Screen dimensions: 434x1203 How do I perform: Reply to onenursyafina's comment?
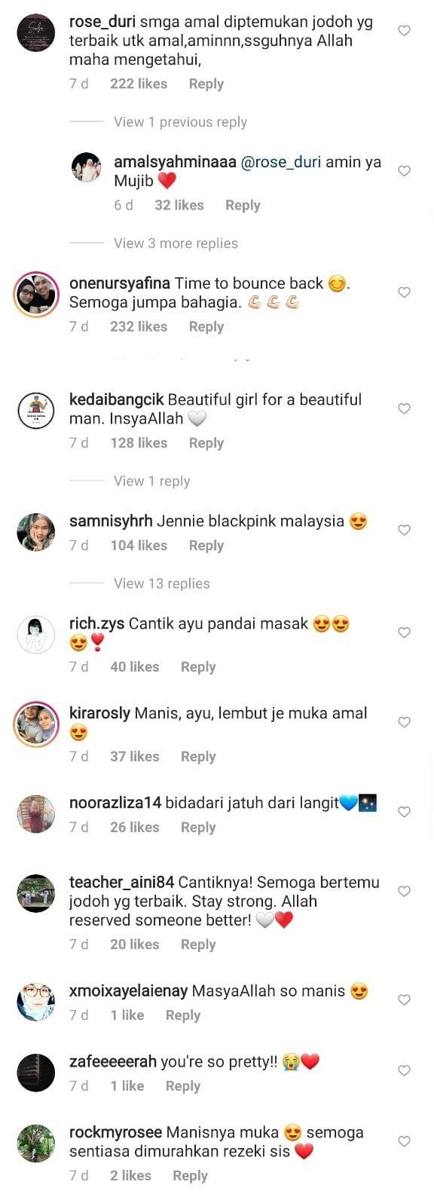pos(206,326)
